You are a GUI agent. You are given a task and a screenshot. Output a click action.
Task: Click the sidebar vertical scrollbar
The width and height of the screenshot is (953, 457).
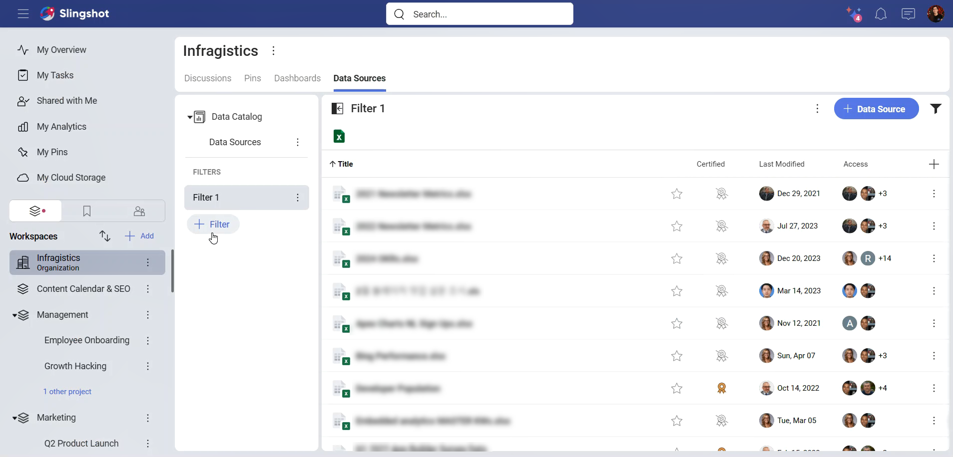[x=172, y=271]
